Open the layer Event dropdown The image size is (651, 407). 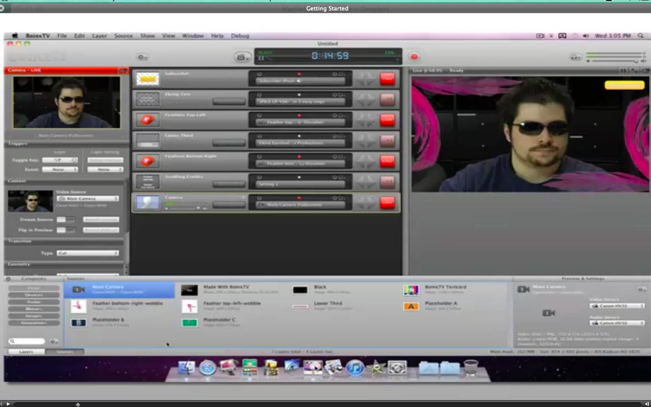pyautogui.click(x=60, y=169)
